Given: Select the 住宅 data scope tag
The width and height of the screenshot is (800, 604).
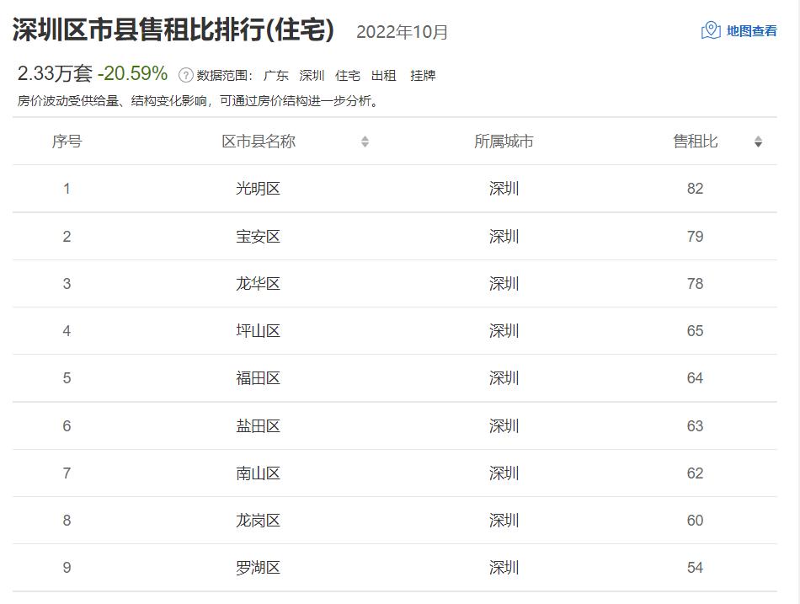Looking at the screenshot, I should coord(347,75).
